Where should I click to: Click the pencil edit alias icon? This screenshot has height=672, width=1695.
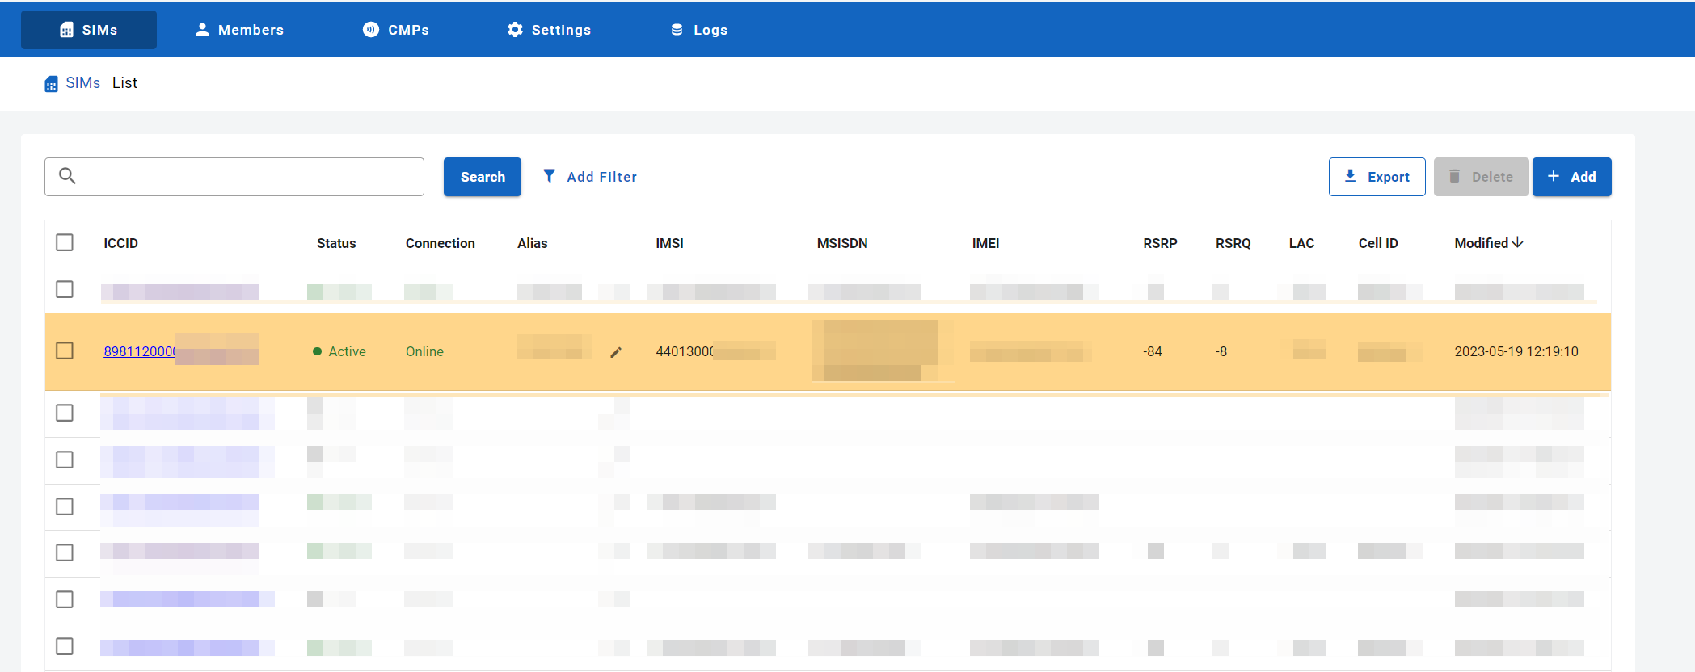616,352
